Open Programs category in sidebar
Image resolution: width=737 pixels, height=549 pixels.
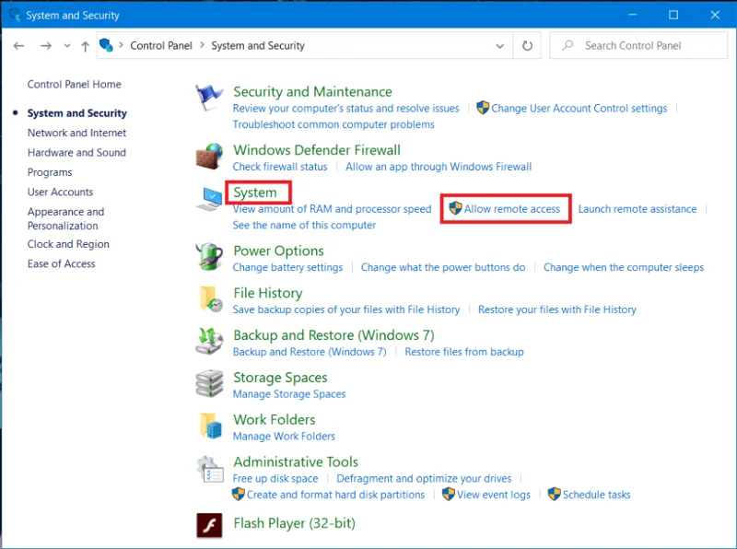[50, 172]
